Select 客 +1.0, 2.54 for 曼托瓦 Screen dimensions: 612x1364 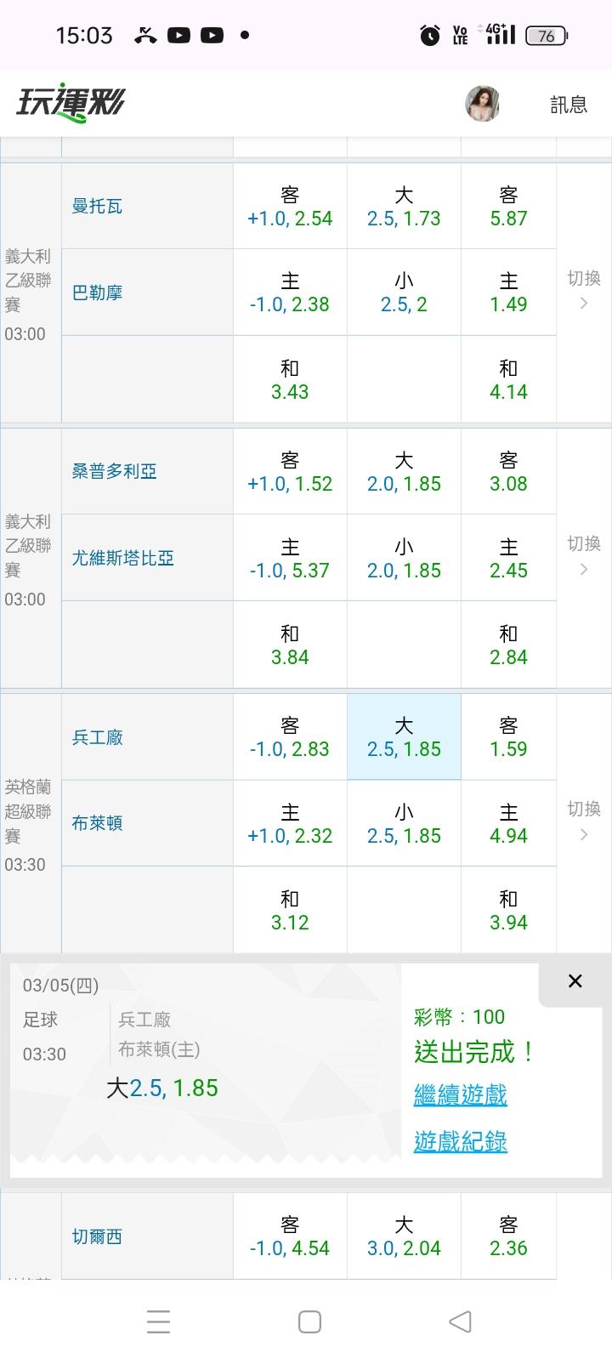coord(290,207)
